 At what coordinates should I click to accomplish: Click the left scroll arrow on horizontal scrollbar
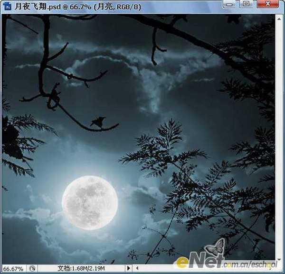click(x=137, y=268)
